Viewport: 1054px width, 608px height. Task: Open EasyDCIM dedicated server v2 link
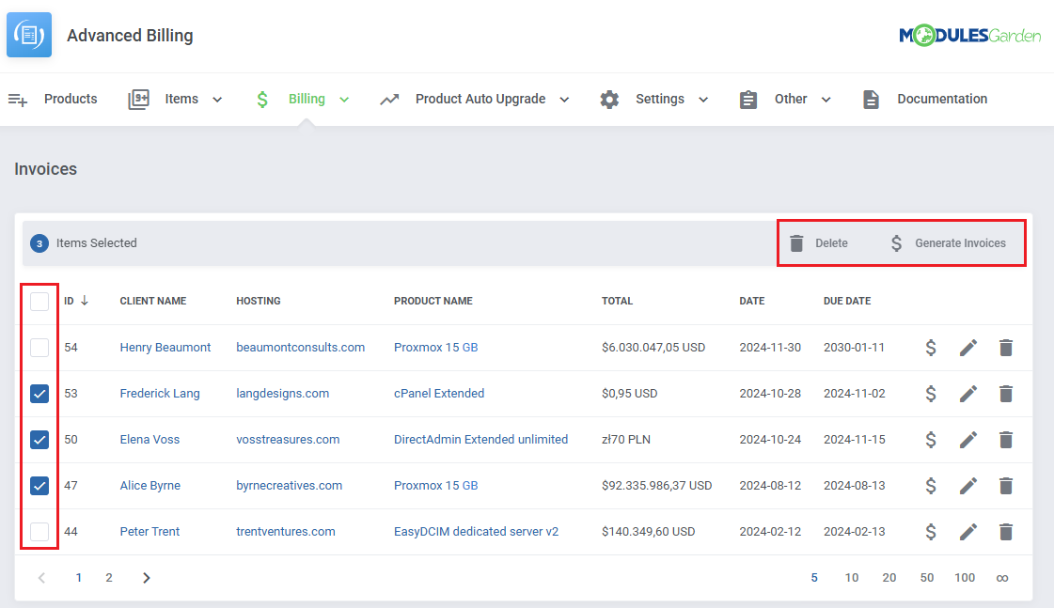[x=476, y=531]
